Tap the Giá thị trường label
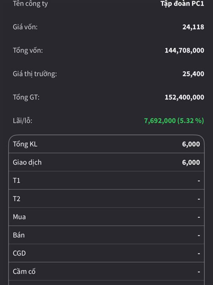 pyautogui.click(x=35, y=74)
